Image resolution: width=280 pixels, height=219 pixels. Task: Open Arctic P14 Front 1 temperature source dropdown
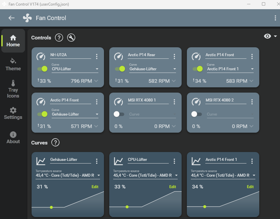pos(223,175)
